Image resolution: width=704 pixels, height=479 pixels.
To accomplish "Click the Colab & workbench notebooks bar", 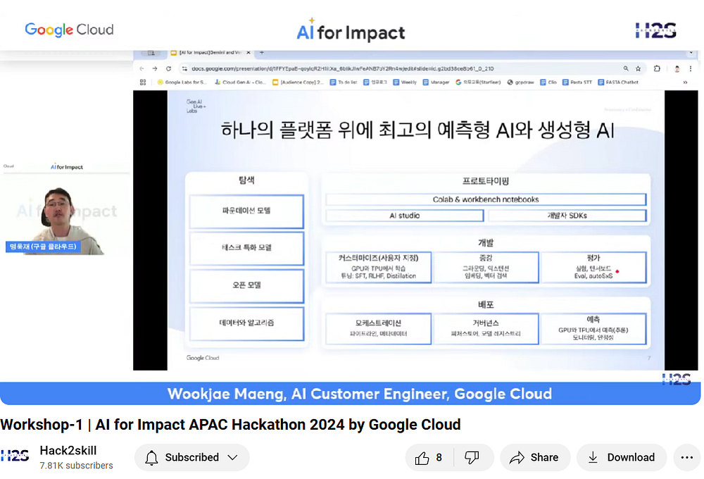I will 486,199.
